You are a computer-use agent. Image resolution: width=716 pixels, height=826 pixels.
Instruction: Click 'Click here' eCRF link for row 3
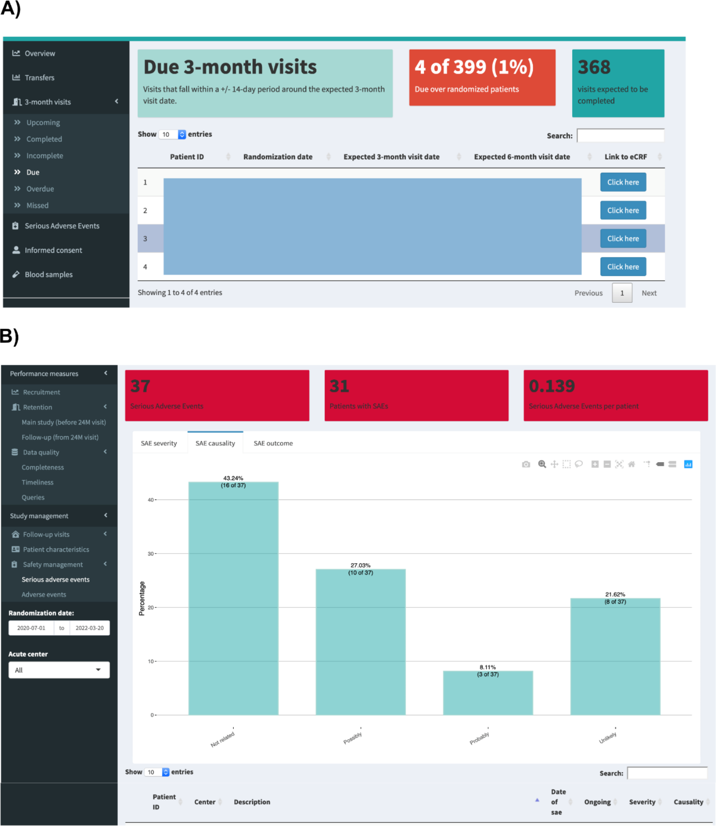pyautogui.click(x=623, y=238)
